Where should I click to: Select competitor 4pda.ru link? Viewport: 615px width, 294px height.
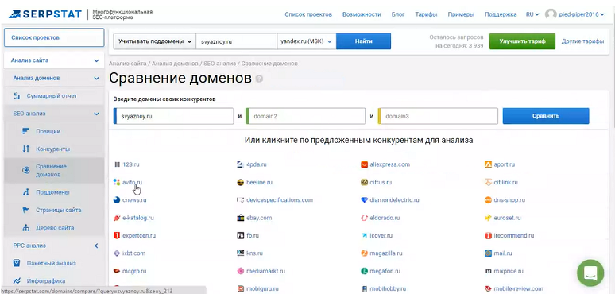pyautogui.click(x=257, y=164)
